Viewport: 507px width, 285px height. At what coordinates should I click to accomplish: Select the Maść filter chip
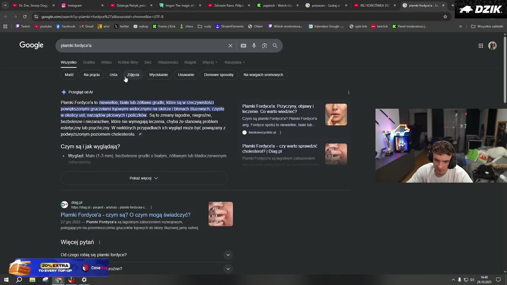[x=69, y=75]
